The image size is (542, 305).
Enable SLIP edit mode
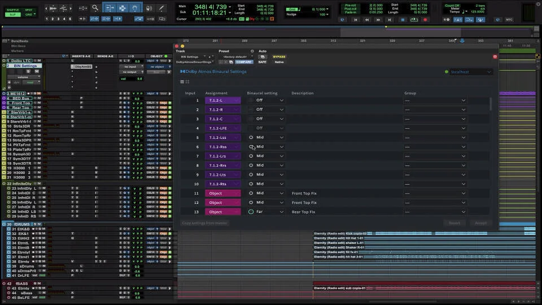pos(13,15)
